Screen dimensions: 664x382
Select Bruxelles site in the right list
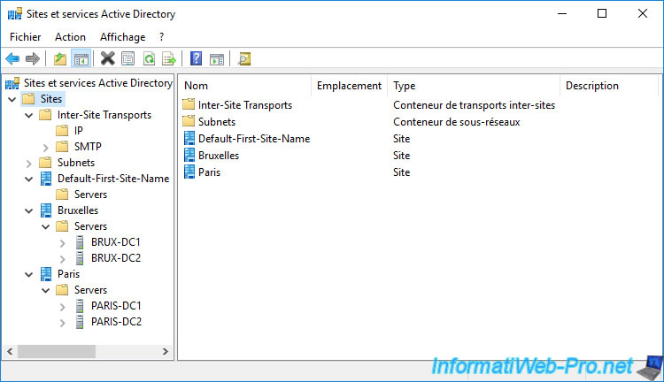[218, 156]
